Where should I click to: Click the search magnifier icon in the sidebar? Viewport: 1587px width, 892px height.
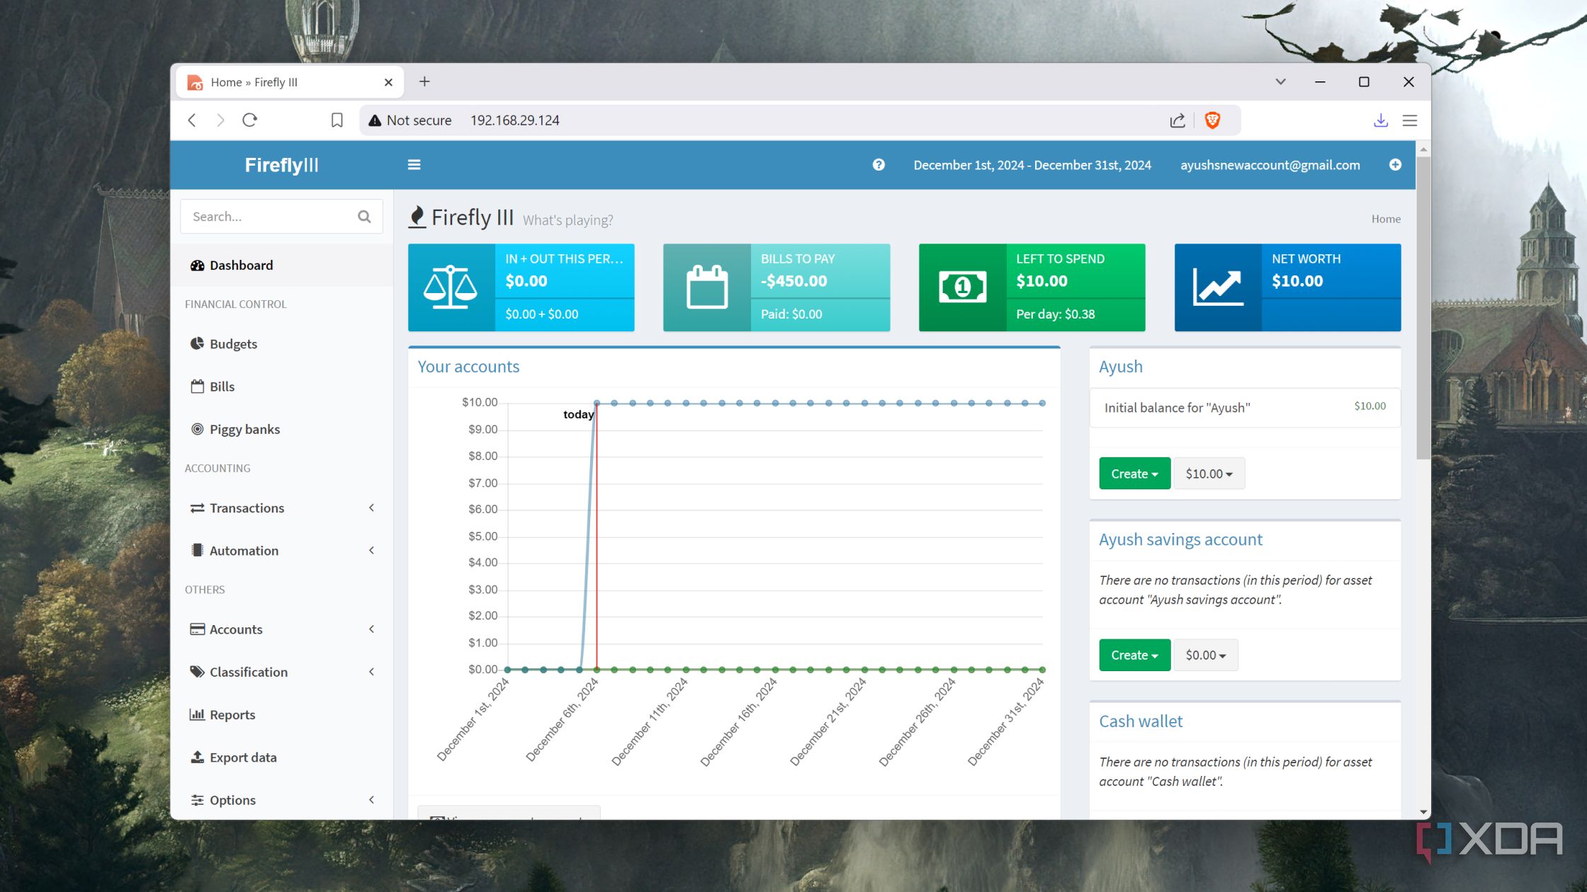tap(364, 217)
